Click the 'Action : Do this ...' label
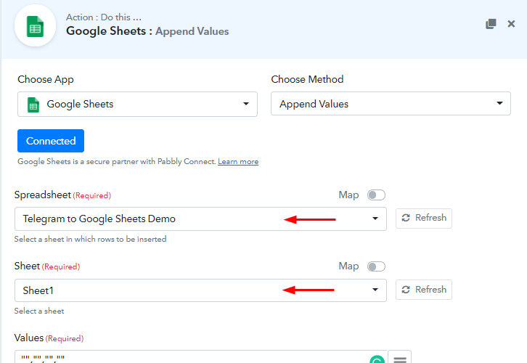Screen dimensions: 527x363 pyautogui.click(x=104, y=17)
